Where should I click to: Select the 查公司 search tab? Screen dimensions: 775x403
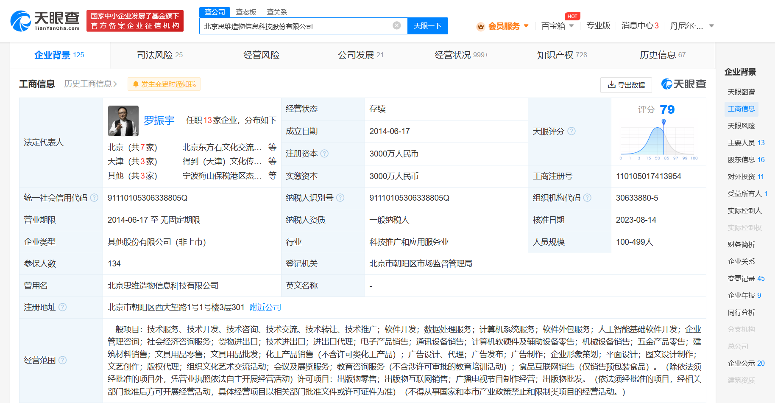point(215,12)
